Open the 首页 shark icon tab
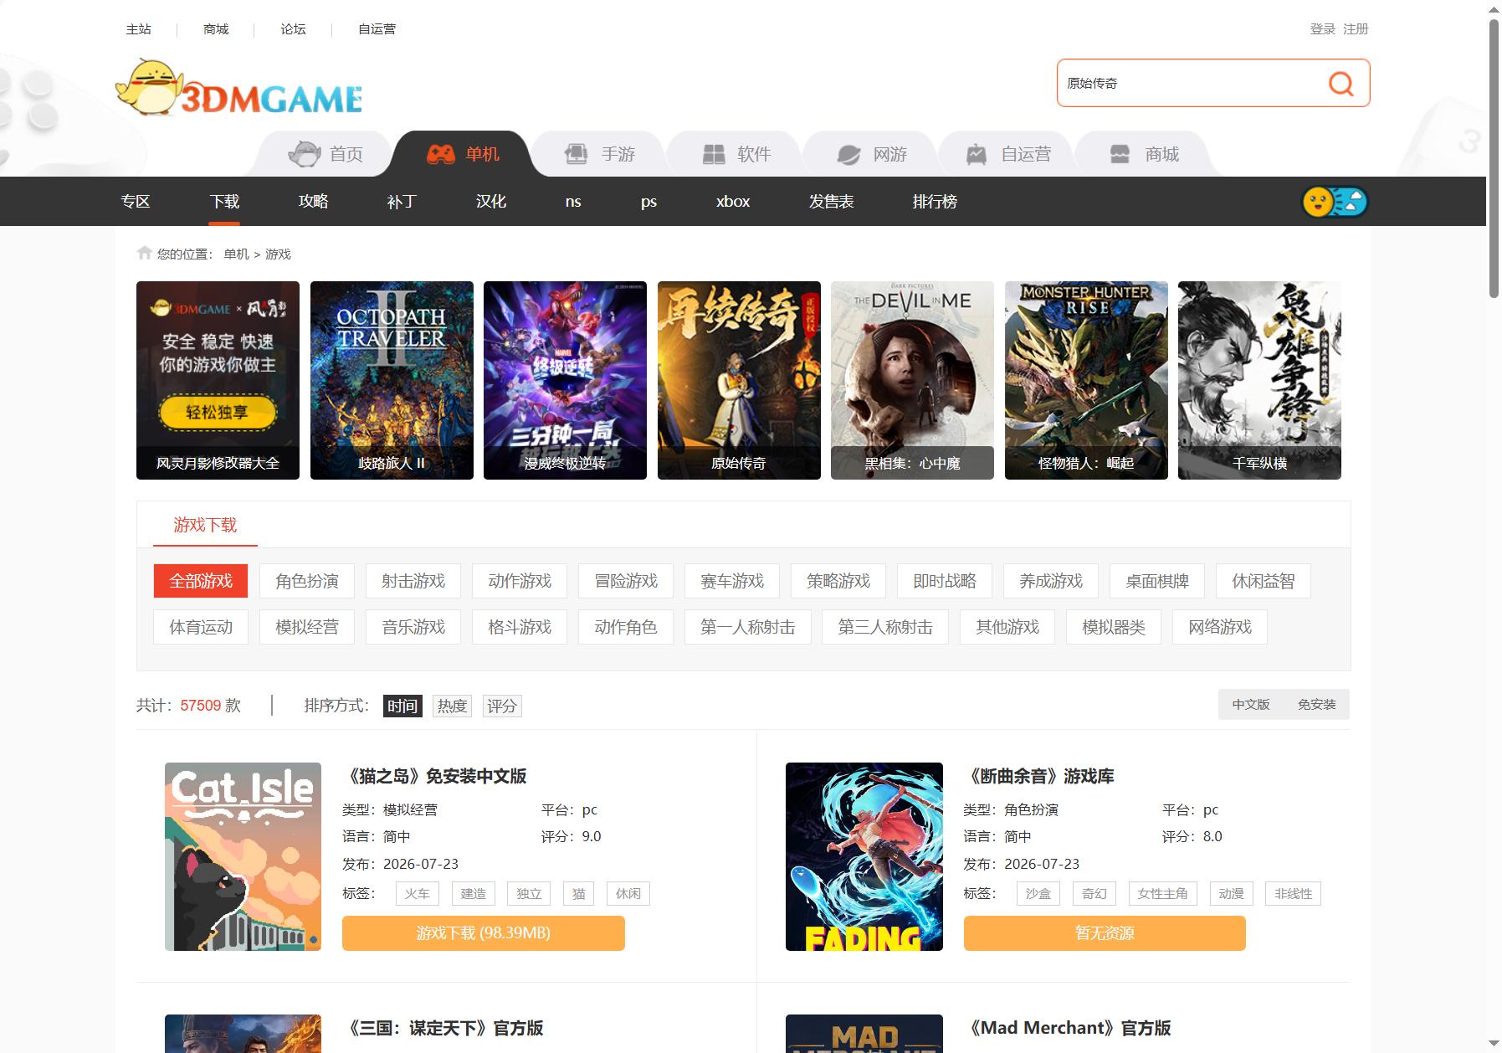This screenshot has height=1053, width=1502. click(x=305, y=154)
